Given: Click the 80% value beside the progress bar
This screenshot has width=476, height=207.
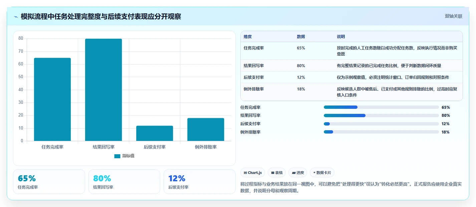Looking at the screenshot, I should coord(446,116).
